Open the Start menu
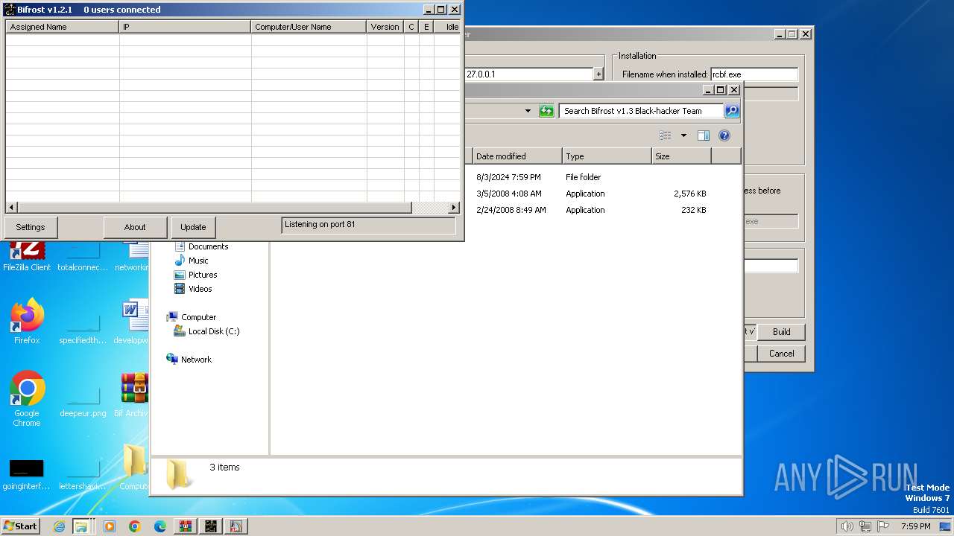Screen dimensions: 954x536 21,526
